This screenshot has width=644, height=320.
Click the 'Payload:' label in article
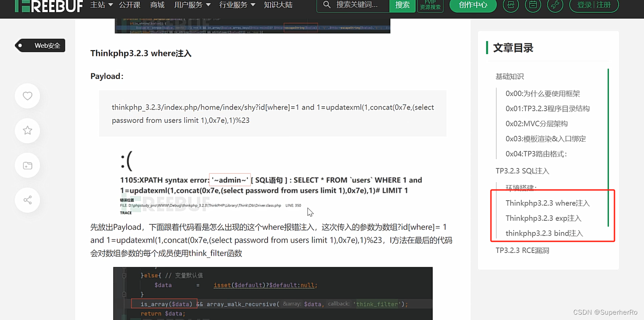[x=107, y=76]
